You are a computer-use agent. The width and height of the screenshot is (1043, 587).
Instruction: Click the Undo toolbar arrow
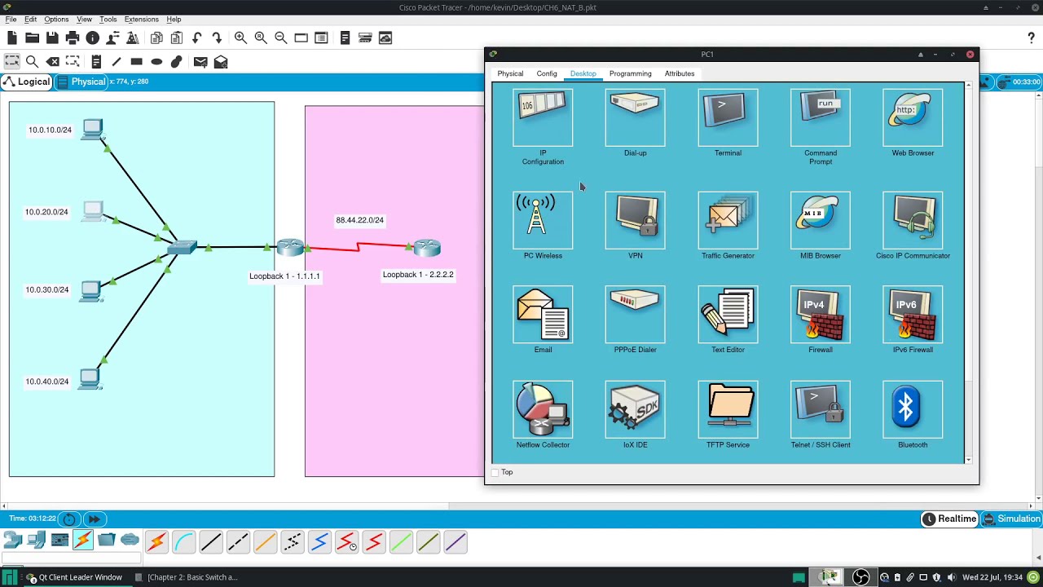(197, 38)
